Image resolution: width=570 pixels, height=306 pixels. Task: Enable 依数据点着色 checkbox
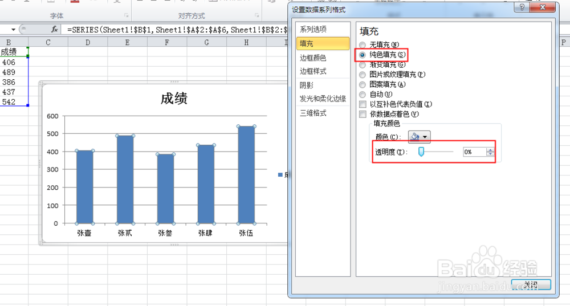coord(363,115)
